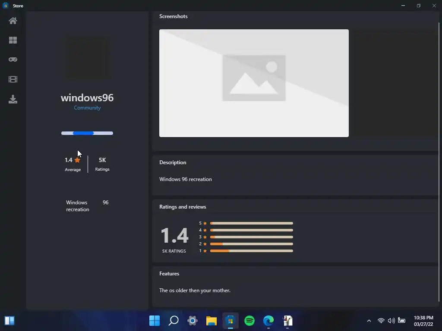Click the 5K Ratings count
This screenshot has width=442, height=331.
pyautogui.click(x=102, y=164)
